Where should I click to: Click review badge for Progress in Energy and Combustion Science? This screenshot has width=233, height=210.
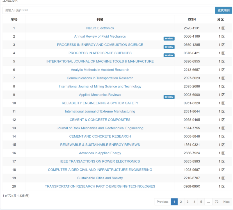(169, 47)
